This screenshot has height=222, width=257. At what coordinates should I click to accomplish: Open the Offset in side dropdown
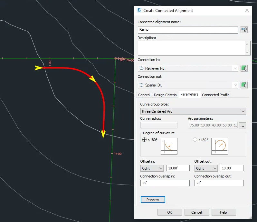tap(152, 168)
